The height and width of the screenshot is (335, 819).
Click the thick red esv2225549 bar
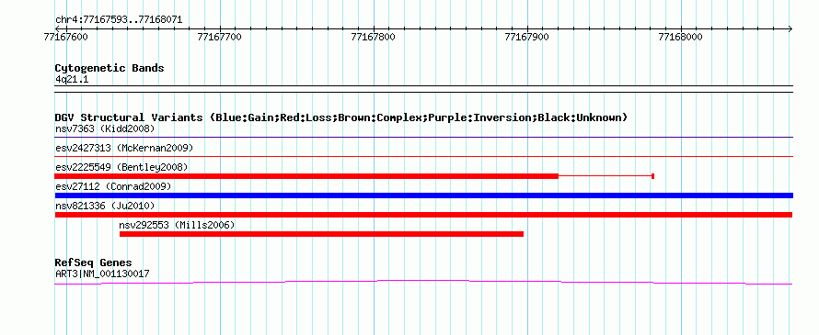pos(306,176)
